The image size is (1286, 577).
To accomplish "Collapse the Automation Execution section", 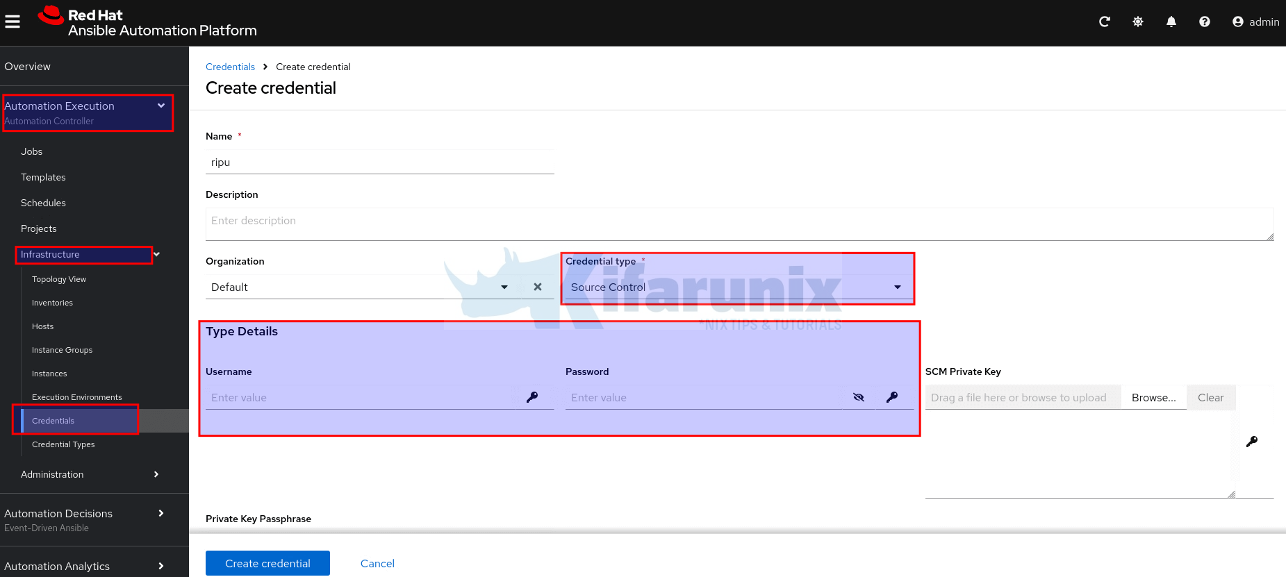I will [x=161, y=106].
